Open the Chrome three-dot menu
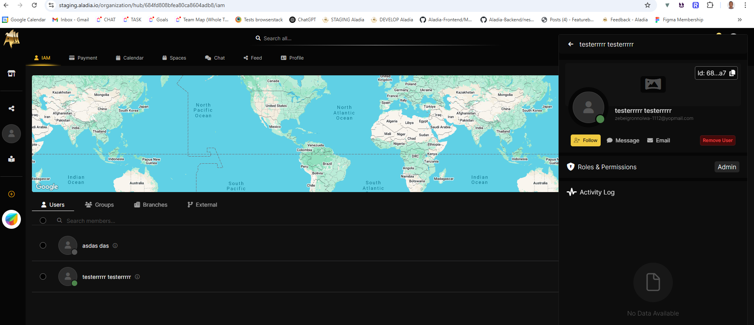This screenshot has height=325, width=754. coord(745,5)
